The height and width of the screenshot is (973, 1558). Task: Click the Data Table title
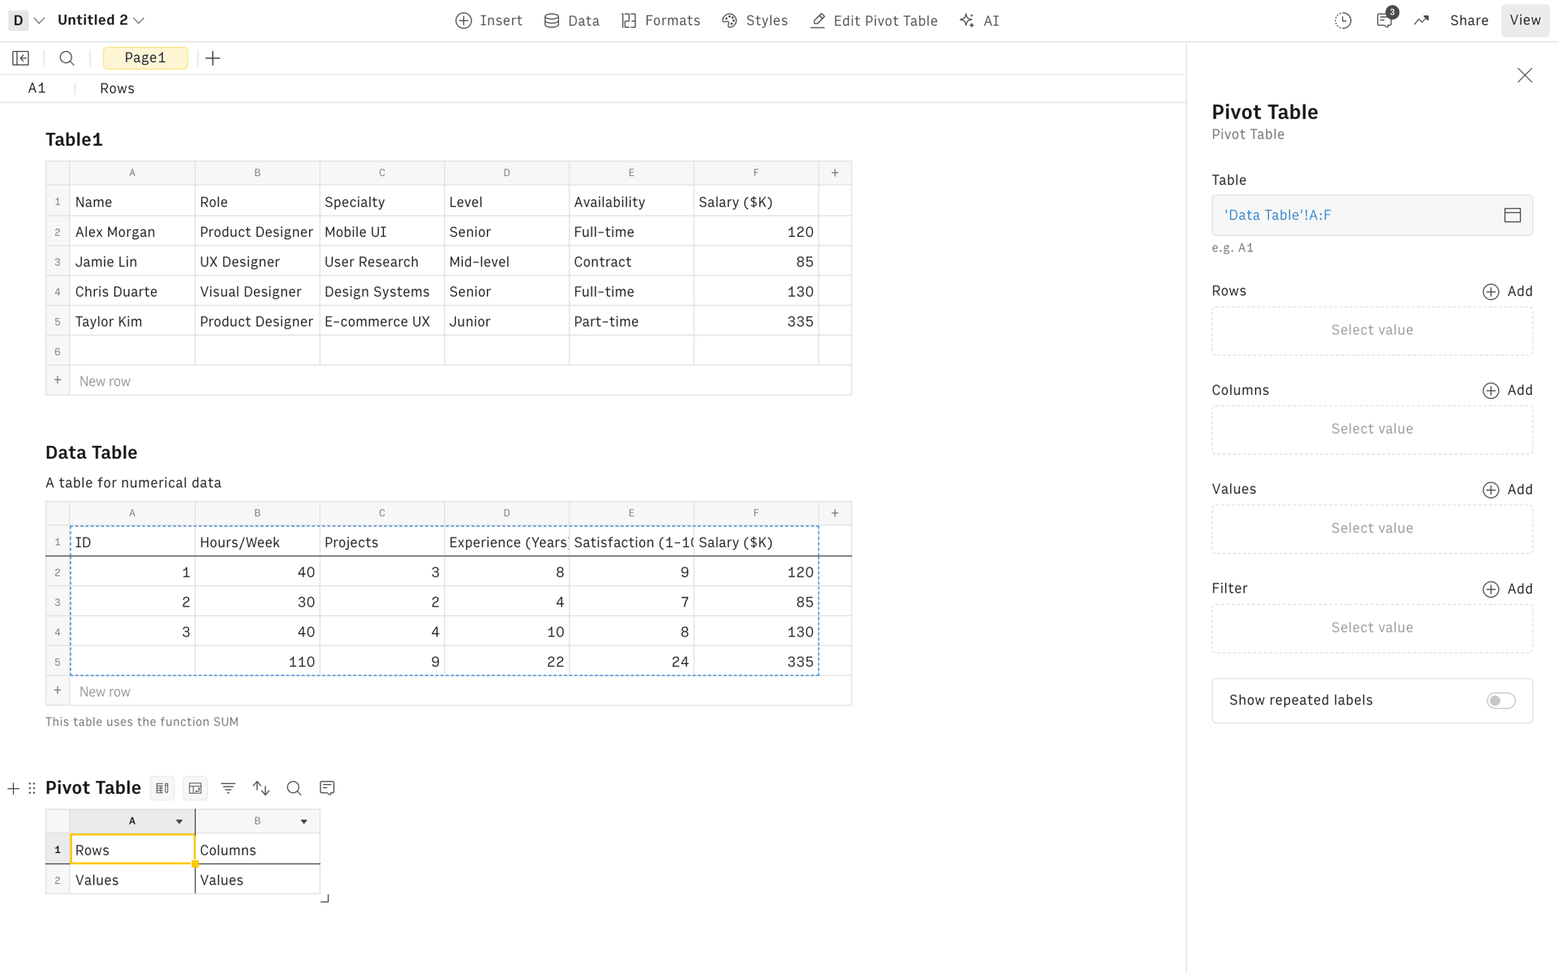(x=91, y=453)
